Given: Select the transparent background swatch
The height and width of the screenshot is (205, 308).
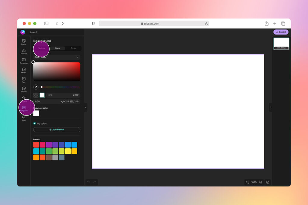Looking at the screenshot, I should pos(36,95).
